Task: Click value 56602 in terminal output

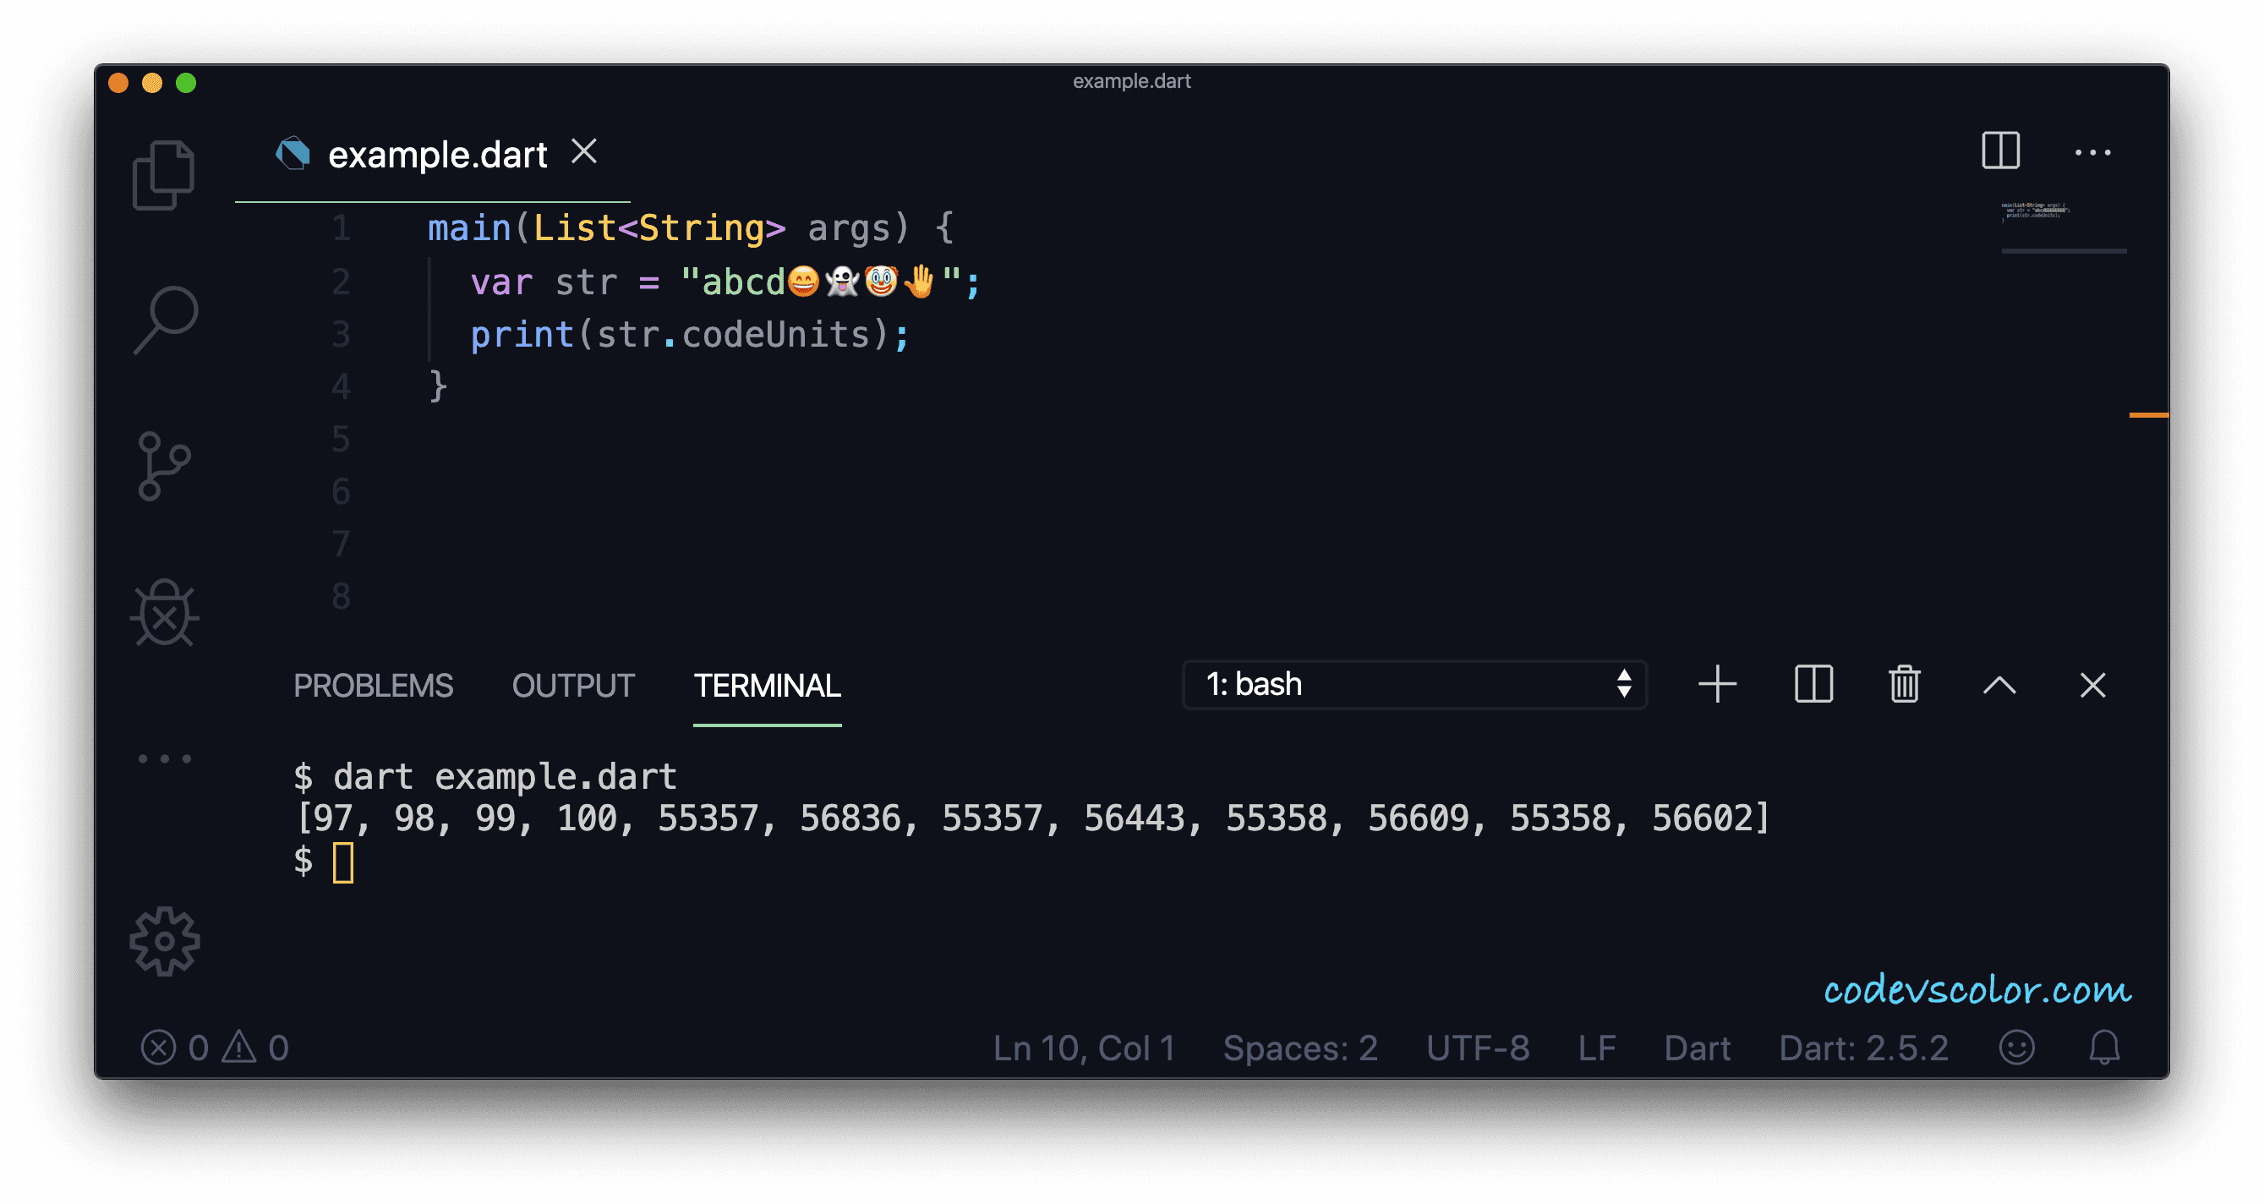Action: (1703, 818)
